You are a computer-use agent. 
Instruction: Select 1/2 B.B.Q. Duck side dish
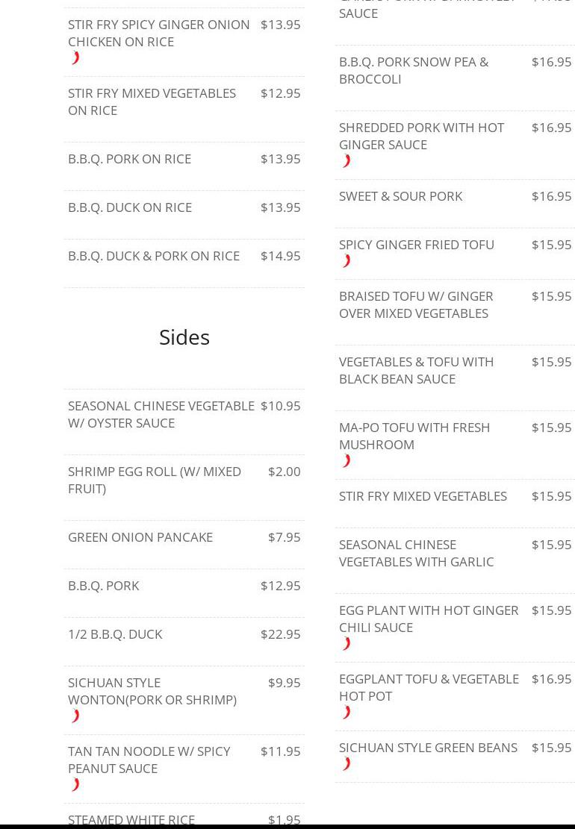tap(115, 634)
